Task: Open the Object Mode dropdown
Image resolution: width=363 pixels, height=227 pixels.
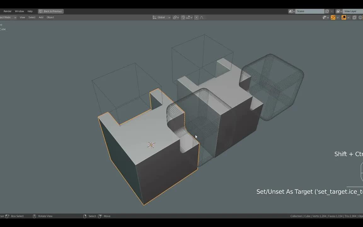Action: (6, 17)
